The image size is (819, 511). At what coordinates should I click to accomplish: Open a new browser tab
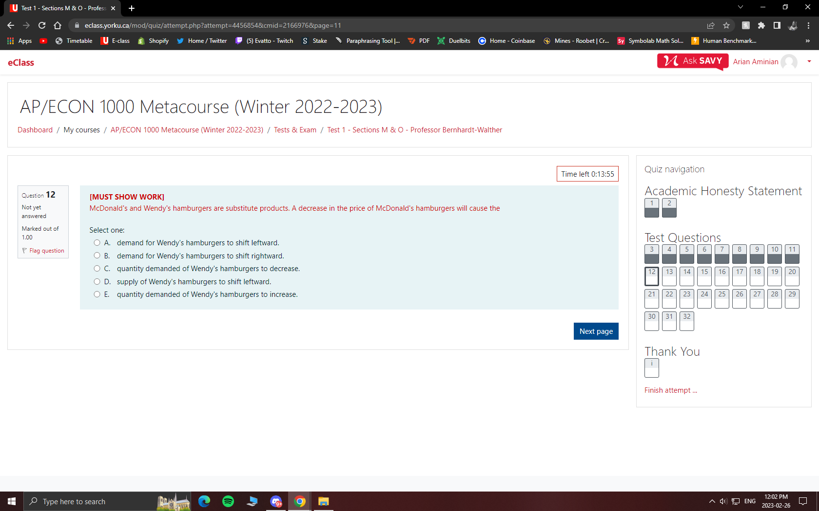point(132,8)
